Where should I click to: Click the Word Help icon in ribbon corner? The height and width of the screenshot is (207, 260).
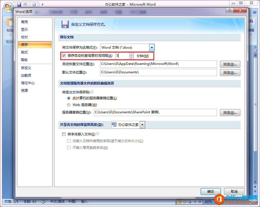click(254, 12)
